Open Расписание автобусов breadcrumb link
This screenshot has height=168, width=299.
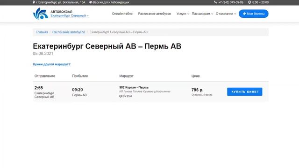pos(69,32)
